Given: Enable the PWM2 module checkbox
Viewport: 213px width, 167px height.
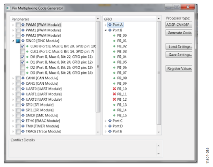Looking at the screenshot, I should tap(18, 35).
